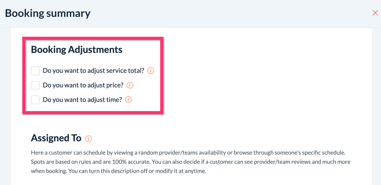Viewport: 381px width, 185px height.
Task: Check the adjust time checkbox
Action: tap(35, 100)
